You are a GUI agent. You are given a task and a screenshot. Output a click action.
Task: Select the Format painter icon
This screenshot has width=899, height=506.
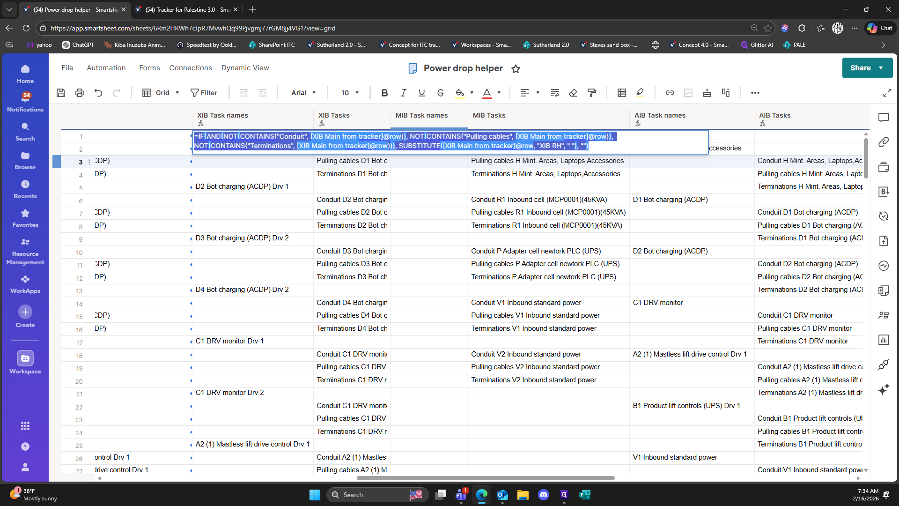point(592,93)
